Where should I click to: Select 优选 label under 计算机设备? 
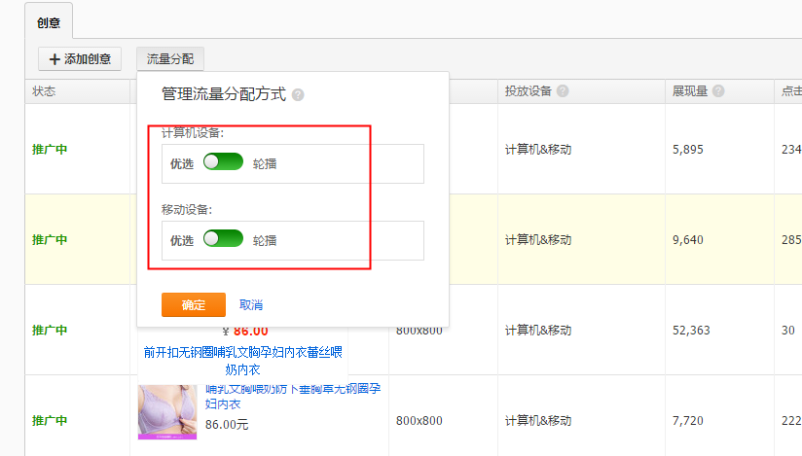[182, 163]
